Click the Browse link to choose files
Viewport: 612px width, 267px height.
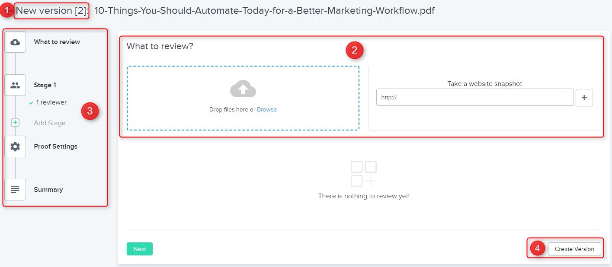(x=267, y=110)
